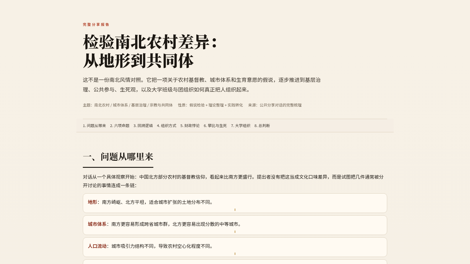Click 性质：假说检验 metadata text
Viewport: 470px width, 264px height.
click(210, 105)
